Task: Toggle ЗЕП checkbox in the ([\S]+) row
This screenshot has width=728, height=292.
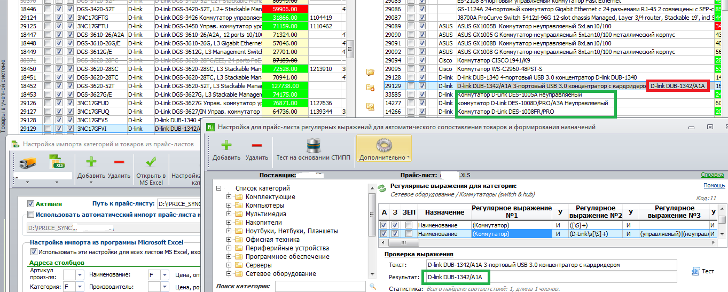Action: click(409, 225)
